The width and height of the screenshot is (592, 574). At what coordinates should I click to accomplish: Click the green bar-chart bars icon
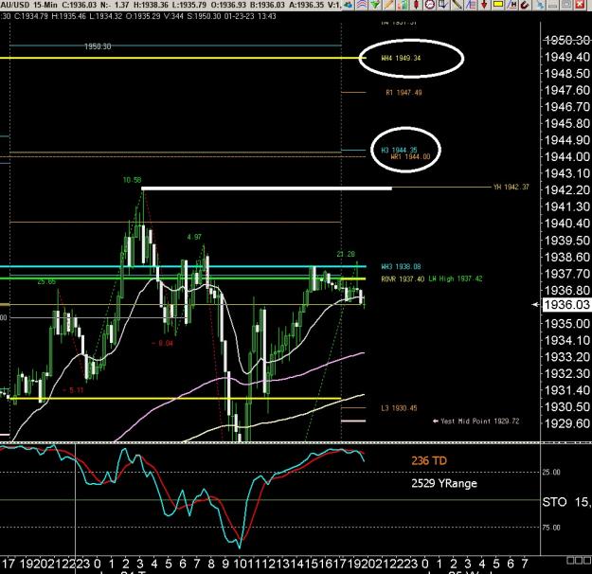pyautogui.click(x=403, y=5)
